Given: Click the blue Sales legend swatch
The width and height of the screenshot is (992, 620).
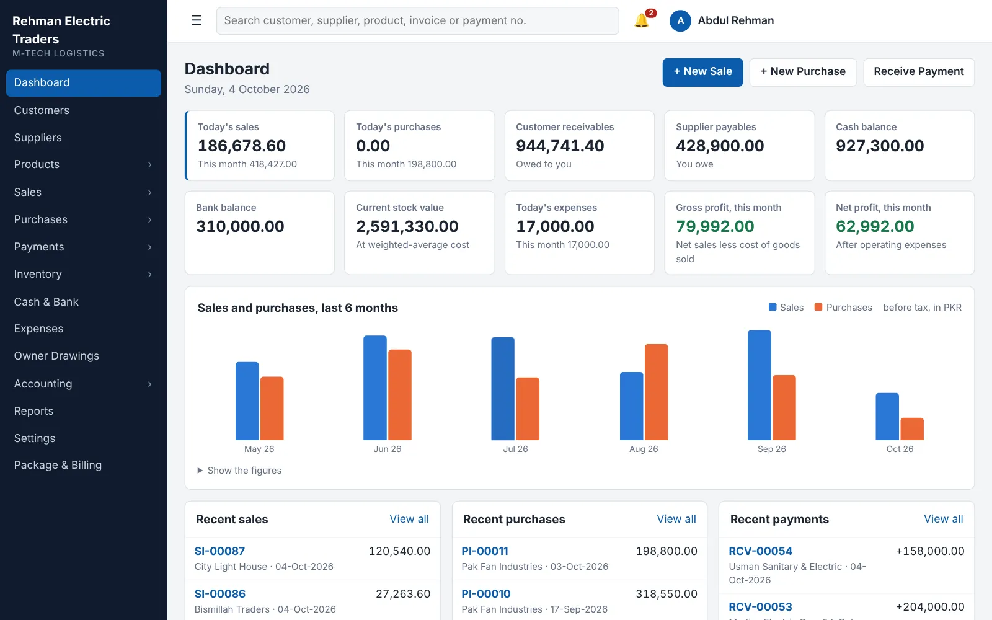Looking at the screenshot, I should pyautogui.click(x=773, y=307).
